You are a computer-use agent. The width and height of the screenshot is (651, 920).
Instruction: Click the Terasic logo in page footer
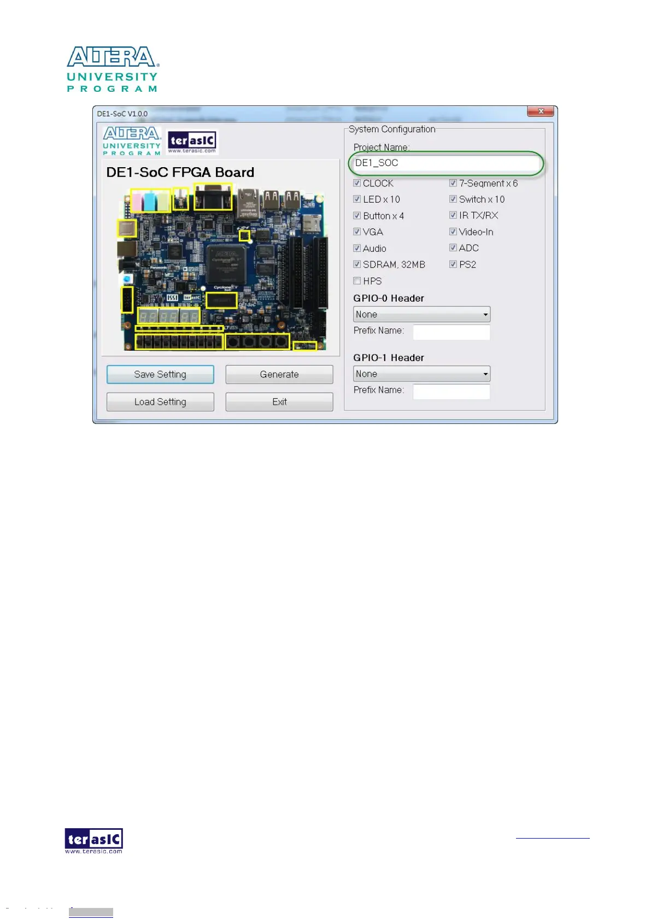click(93, 840)
